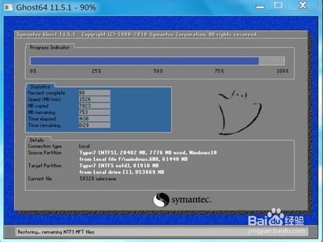Click the Connection type label

45,146
